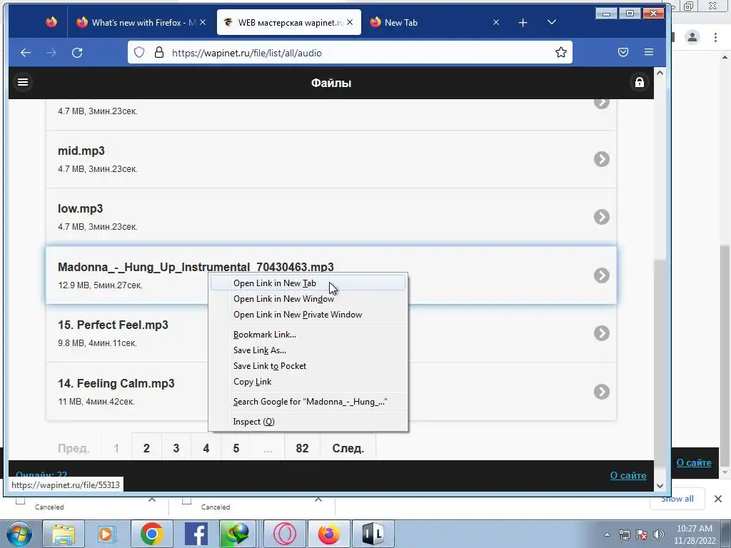
Task: Click the arrow icon for mid.mp3
Action: (x=601, y=159)
